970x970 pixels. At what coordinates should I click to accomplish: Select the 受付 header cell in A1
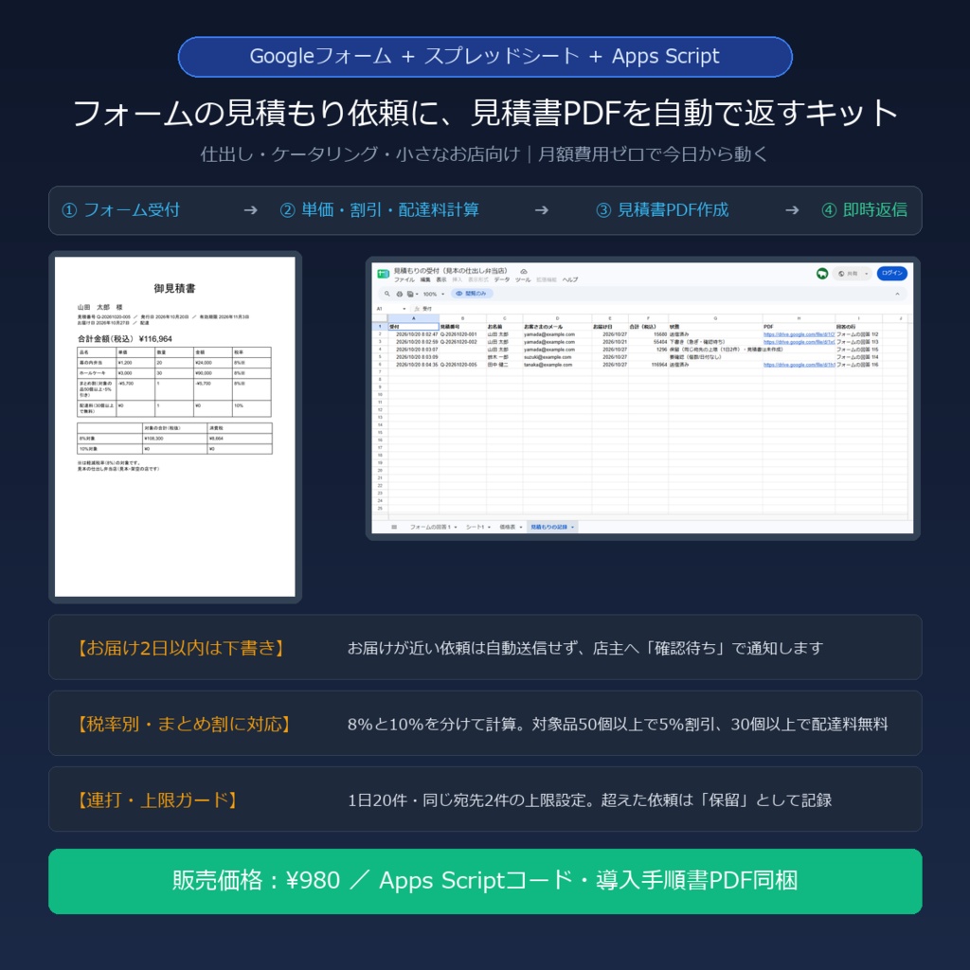tap(414, 327)
